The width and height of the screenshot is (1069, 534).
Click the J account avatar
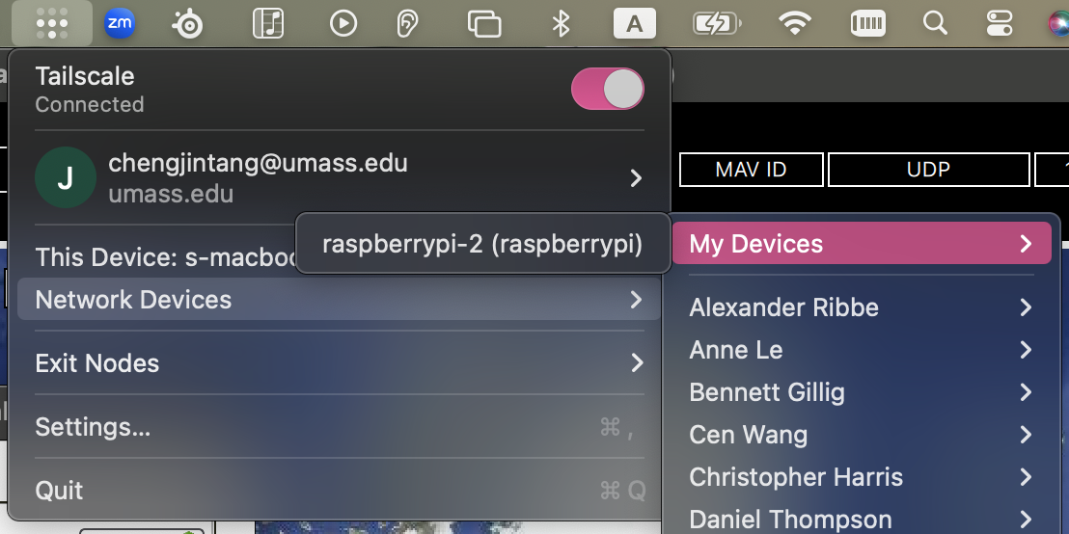[x=66, y=177]
